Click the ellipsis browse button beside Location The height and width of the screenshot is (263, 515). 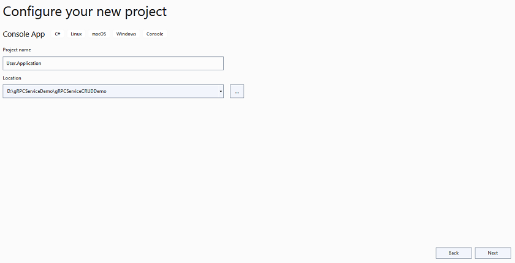pos(237,91)
